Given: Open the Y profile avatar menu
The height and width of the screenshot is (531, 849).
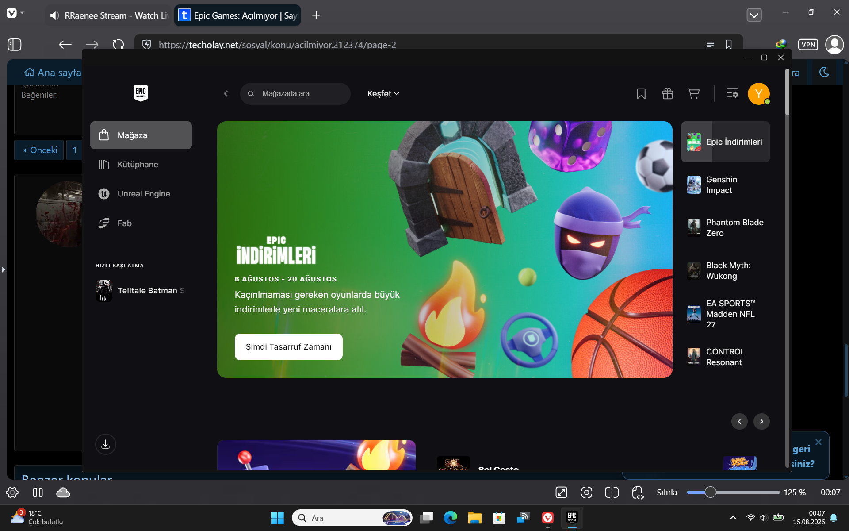Looking at the screenshot, I should [758, 94].
